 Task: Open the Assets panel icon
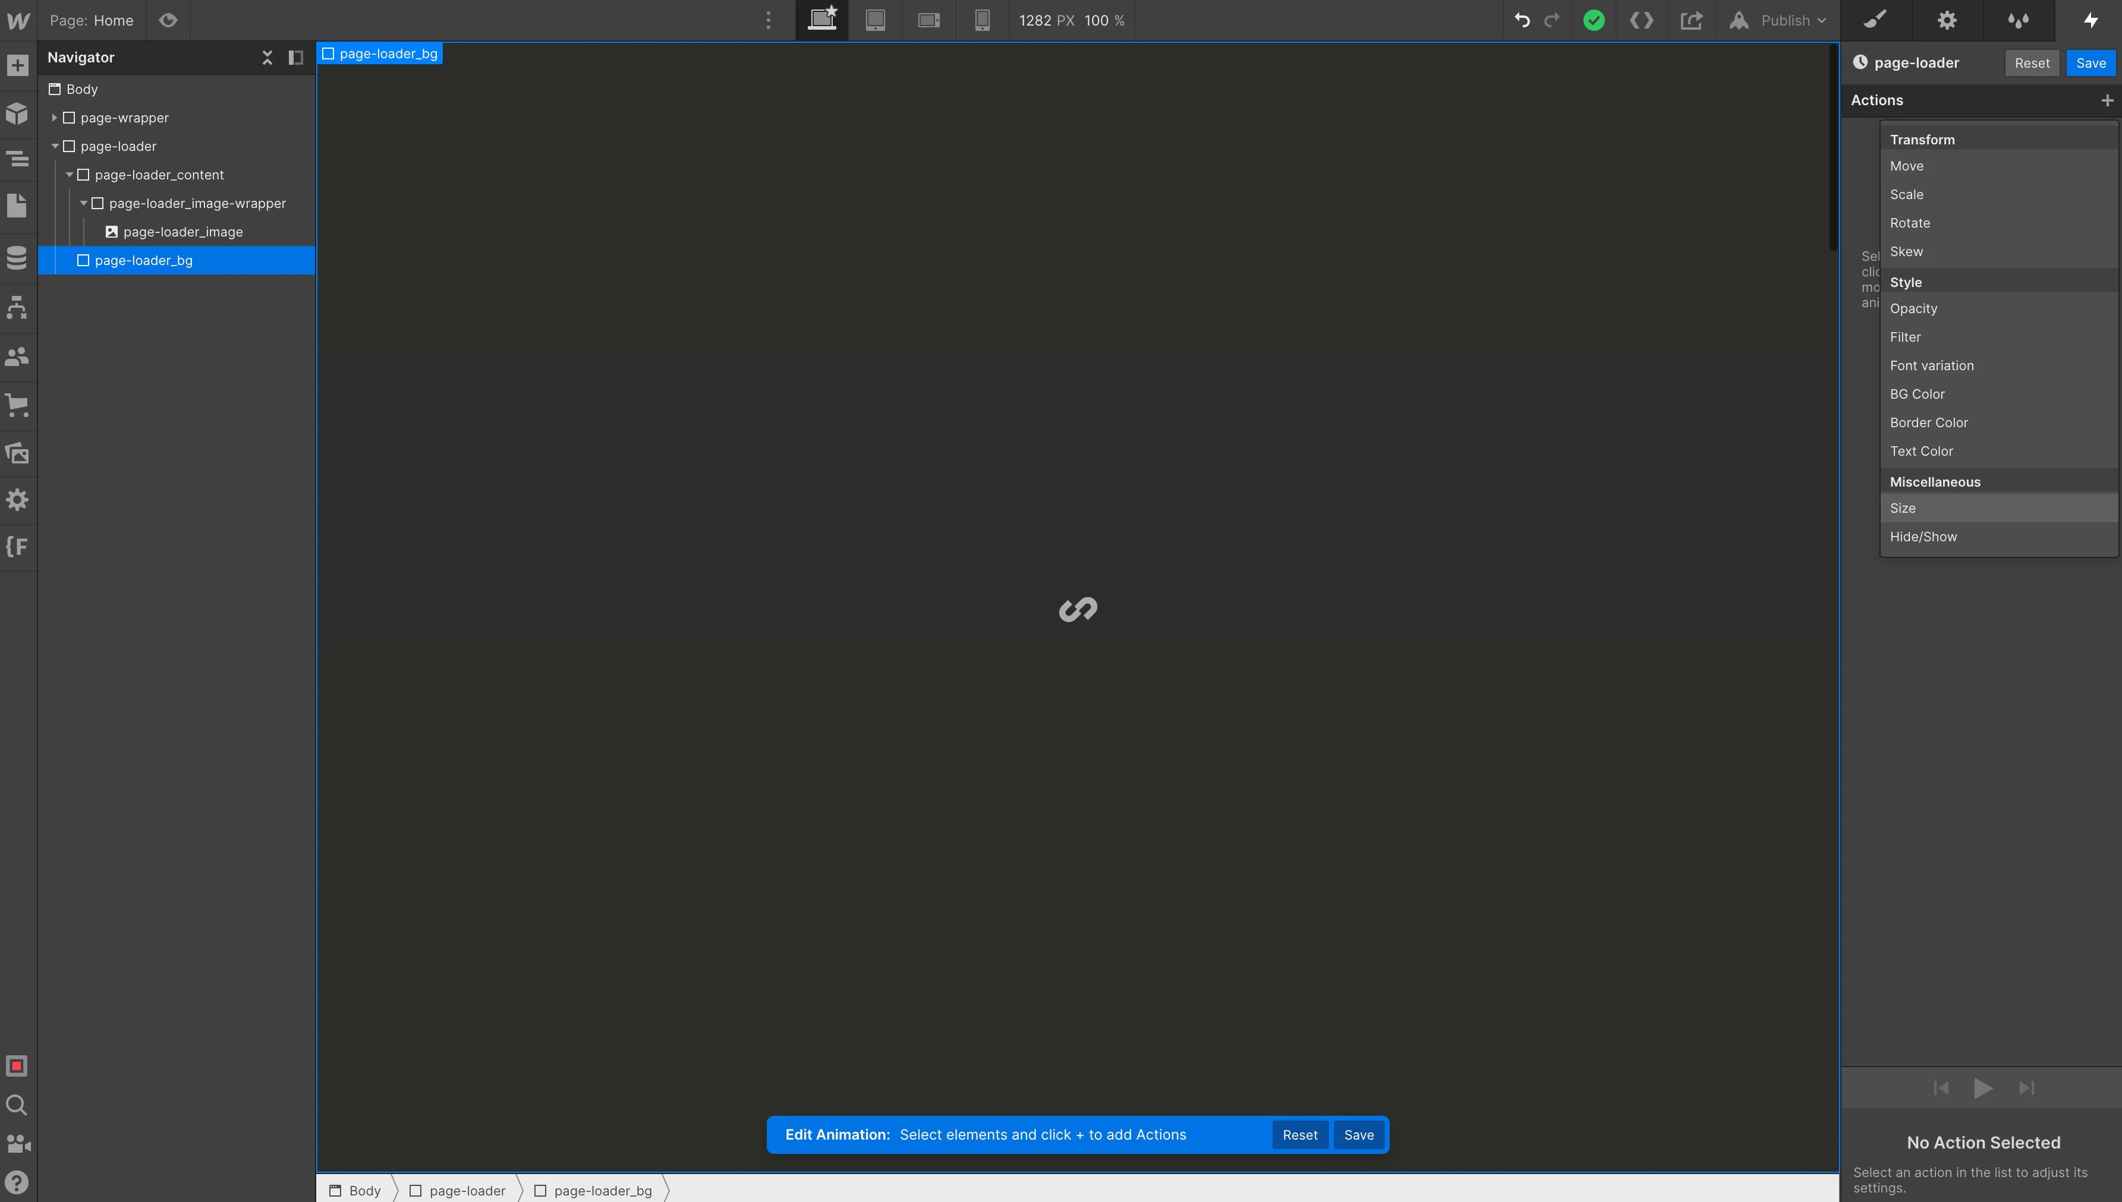(x=17, y=452)
